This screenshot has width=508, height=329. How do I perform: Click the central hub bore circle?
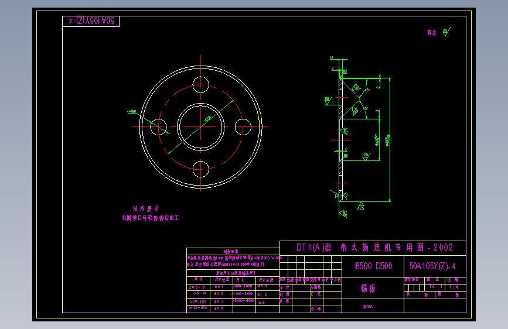[200, 127]
